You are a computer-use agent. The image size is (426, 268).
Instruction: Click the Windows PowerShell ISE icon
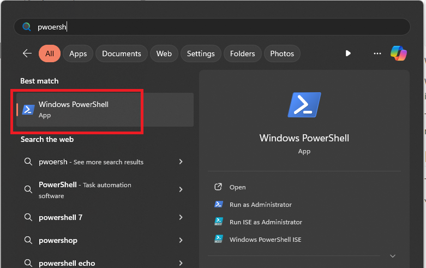tap(218, 240)
